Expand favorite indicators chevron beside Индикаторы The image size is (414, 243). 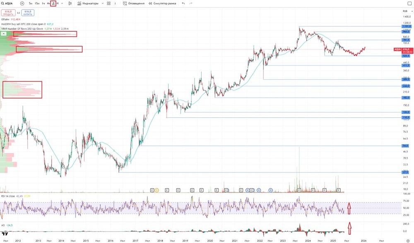click(x=103, y=3)
